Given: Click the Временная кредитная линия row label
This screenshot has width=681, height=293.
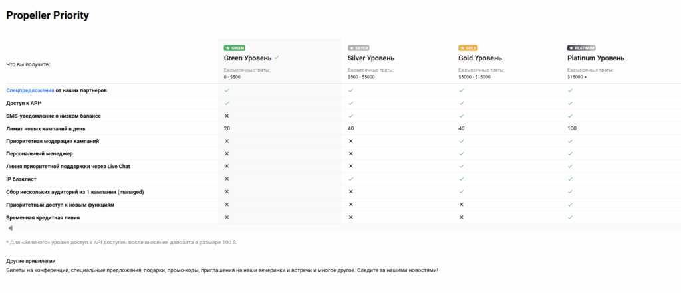Looking at the screenshot, I should (43, 217).
